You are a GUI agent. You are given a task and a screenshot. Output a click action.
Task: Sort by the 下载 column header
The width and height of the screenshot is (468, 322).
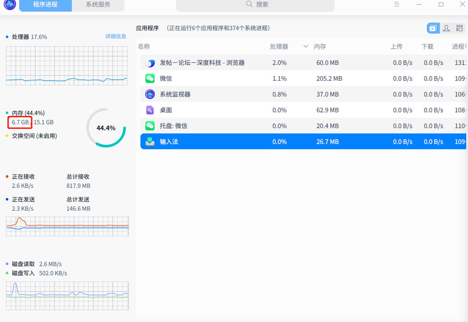428,46
